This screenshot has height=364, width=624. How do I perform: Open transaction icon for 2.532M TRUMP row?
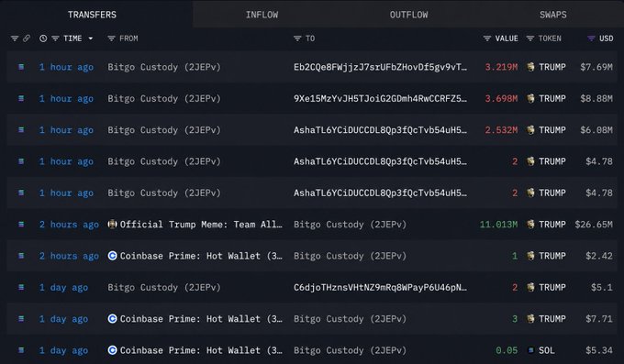pyautogui.click(x=21, y=129)
